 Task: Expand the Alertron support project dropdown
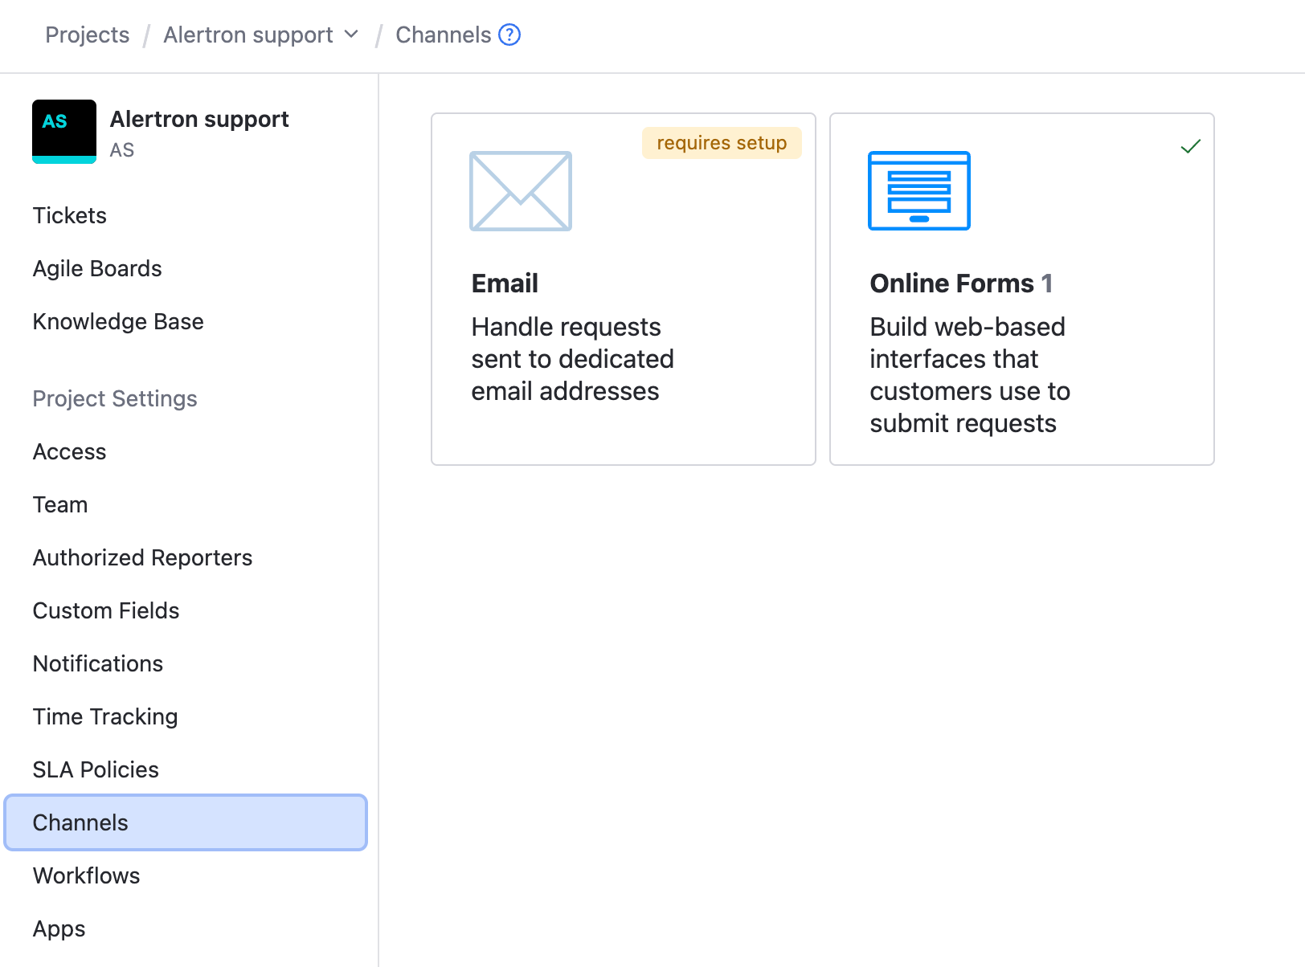tap(350, 35)
